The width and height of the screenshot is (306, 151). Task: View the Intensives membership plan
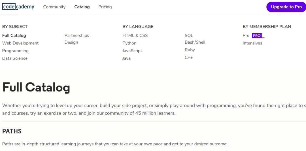252,43
